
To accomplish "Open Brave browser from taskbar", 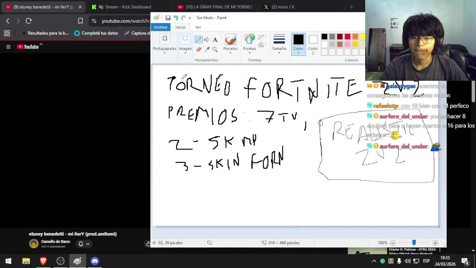I will [x=43, y=261].
